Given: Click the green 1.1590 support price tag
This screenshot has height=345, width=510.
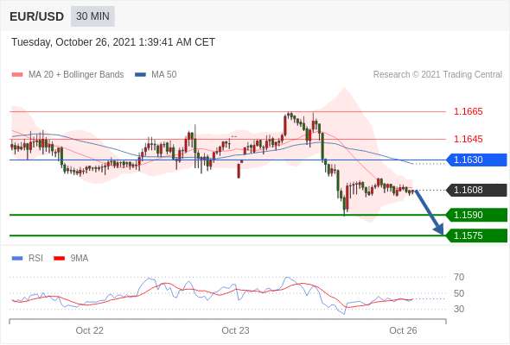Looking at the screenshot, I should click(477, 215).
